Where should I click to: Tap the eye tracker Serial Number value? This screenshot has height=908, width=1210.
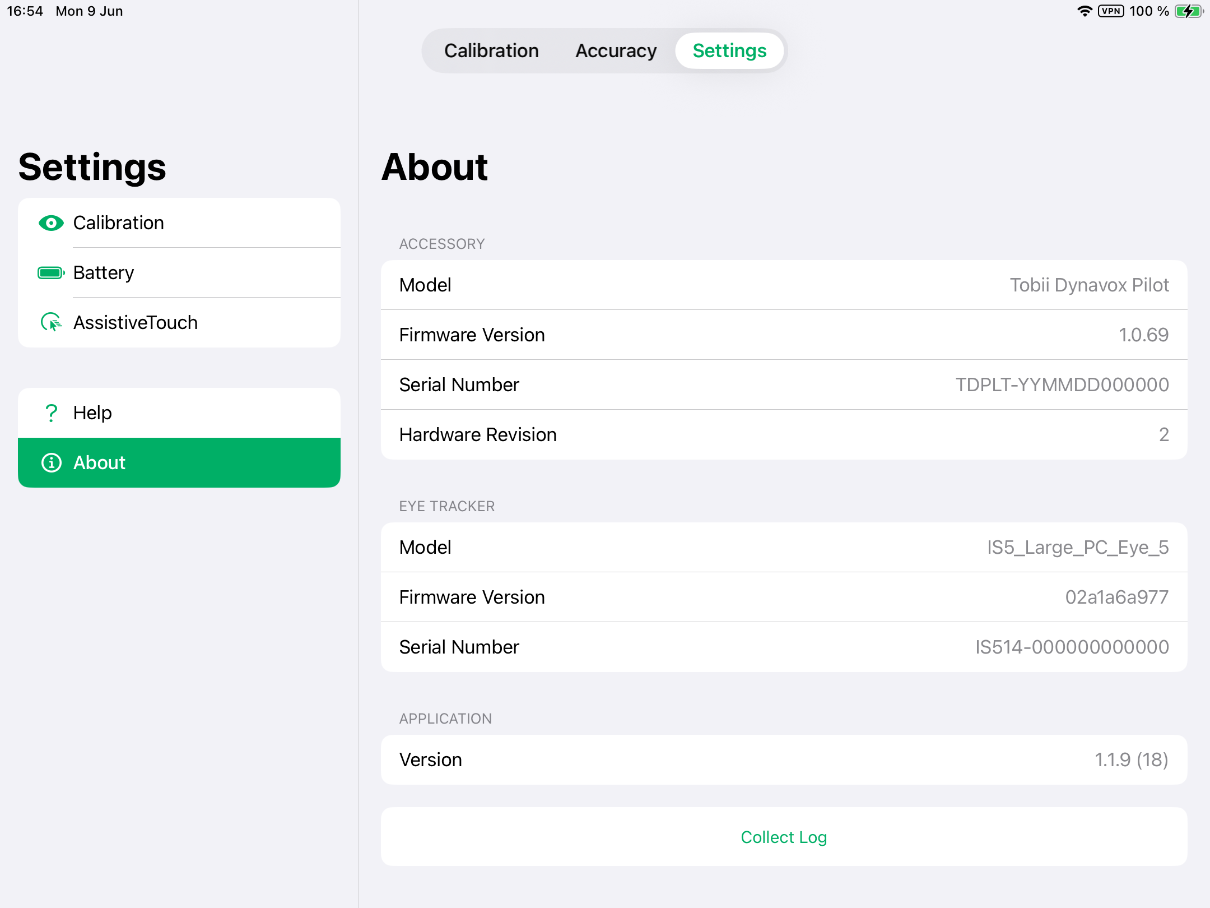click(1072, 647)
